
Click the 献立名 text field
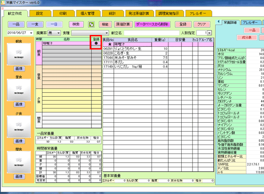[152, 33]
